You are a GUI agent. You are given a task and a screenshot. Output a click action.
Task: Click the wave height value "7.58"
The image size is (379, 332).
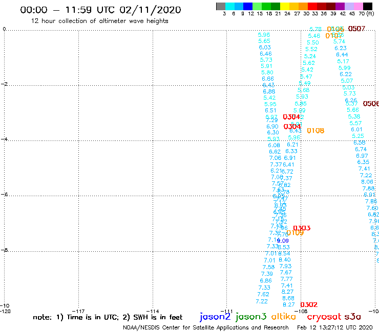pos(268,267)
